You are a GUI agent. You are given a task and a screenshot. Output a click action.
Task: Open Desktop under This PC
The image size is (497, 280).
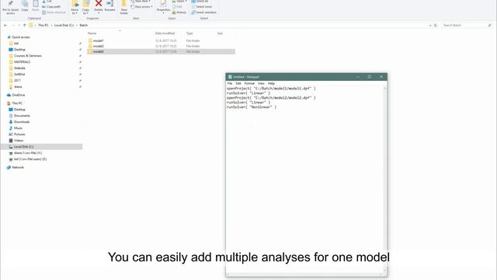(19, 110)
